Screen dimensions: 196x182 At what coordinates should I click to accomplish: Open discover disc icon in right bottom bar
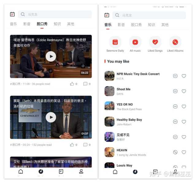[135, 172]
